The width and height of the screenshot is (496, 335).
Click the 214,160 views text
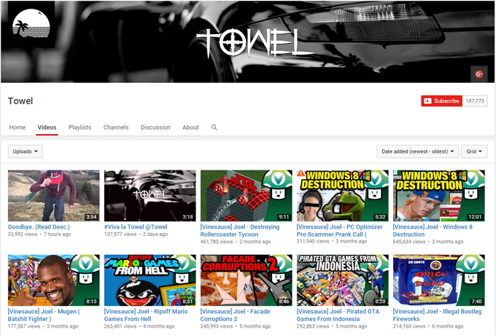[x=409, y=326]
